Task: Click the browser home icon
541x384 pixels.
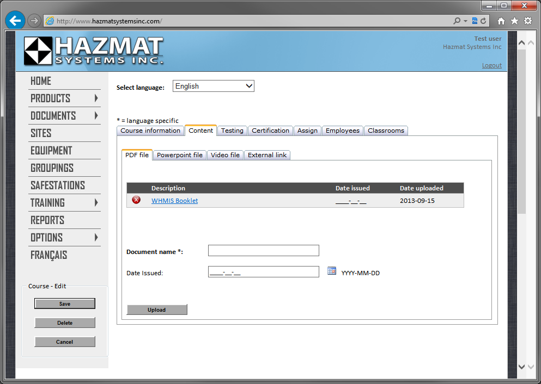Action: click(x=501, y=21)
